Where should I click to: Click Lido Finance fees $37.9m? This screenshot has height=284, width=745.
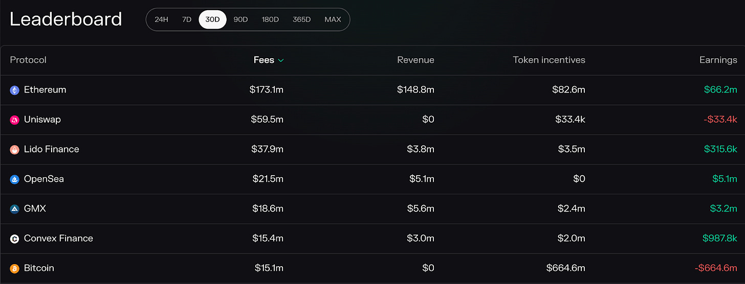tap(268, 149)
